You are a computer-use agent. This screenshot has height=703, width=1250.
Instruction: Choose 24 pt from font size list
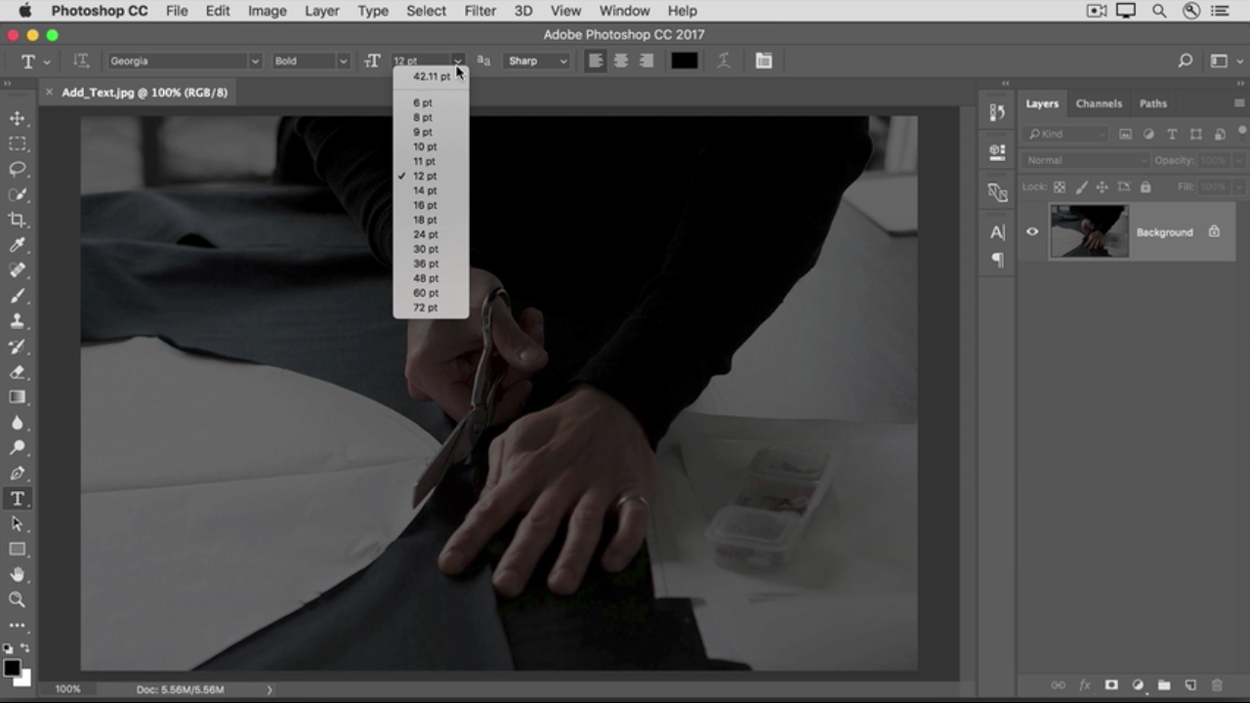click(425, 234)
